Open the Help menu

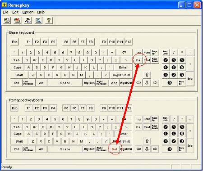pyautogui.click(x=41, y=12)
